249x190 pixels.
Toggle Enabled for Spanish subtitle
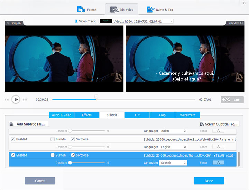13,155
